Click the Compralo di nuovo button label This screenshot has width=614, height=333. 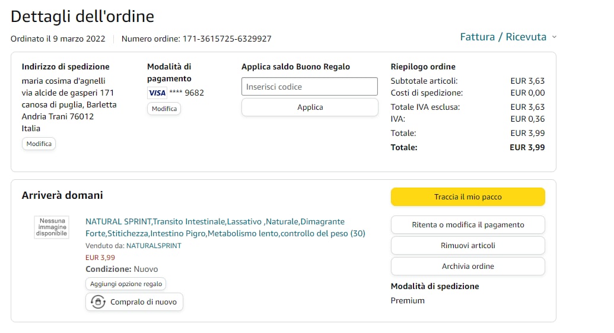tap(144, 302)
